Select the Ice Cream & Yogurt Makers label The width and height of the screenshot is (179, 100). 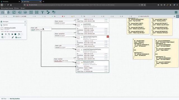click(x=166, y=53)
